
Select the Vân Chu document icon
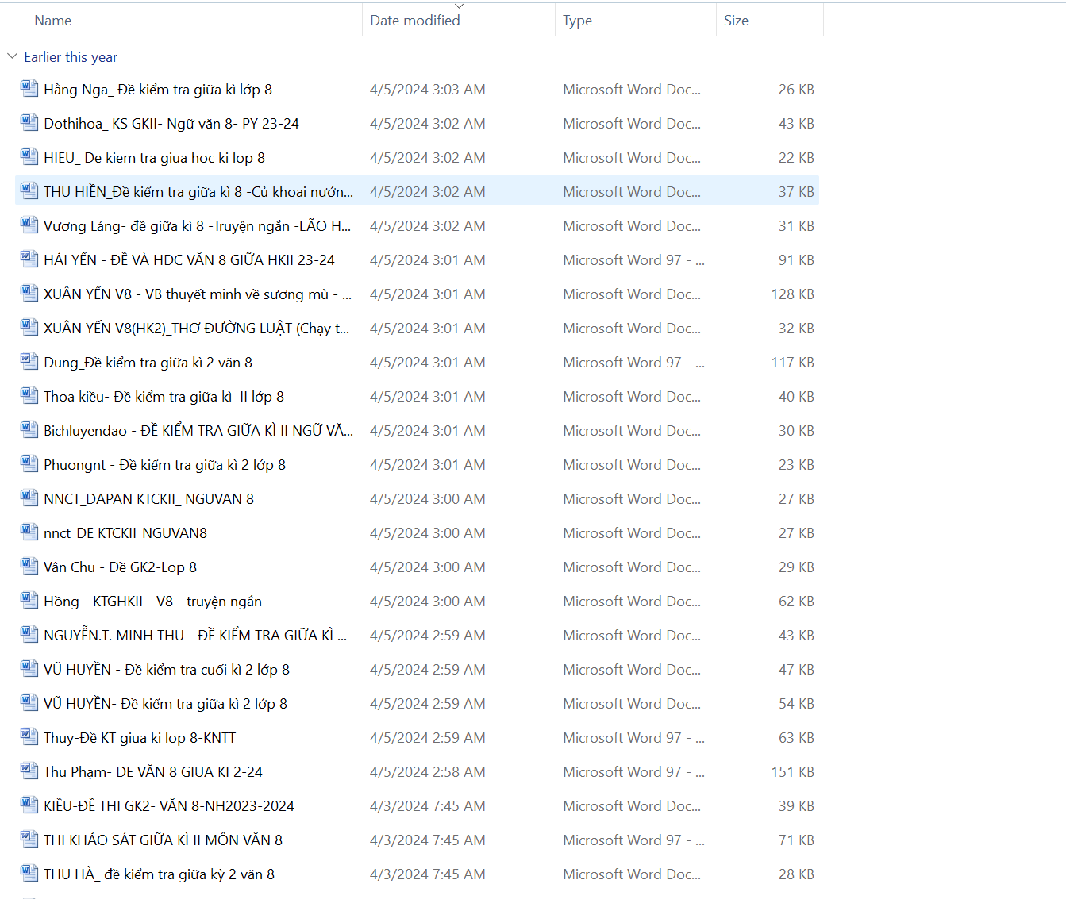point(29,566)
